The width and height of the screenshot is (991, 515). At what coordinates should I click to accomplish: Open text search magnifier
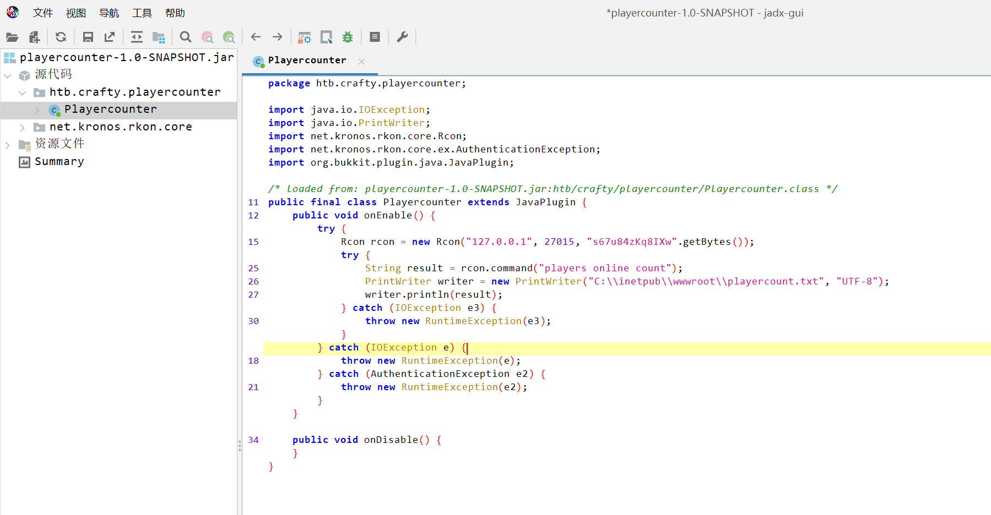(186, 37)
